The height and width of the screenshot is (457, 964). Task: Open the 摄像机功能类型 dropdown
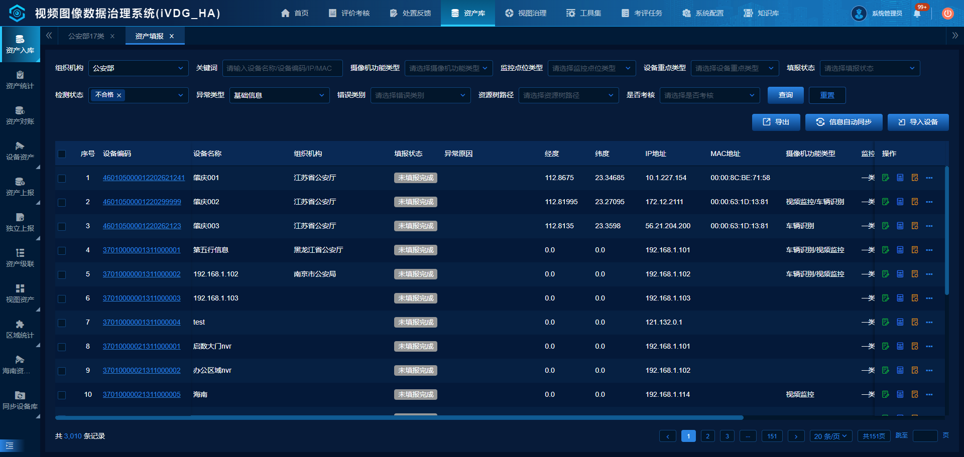[448, 68]
